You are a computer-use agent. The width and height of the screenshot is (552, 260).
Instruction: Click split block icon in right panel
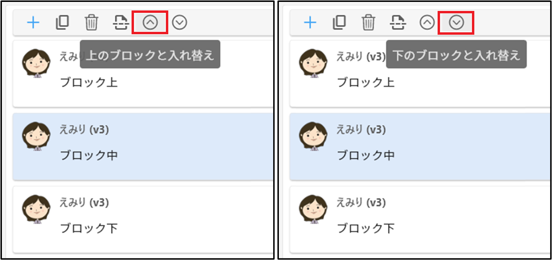click(398, 23)
